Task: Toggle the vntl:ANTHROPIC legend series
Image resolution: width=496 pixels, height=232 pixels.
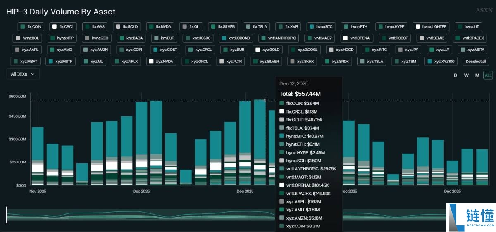Action: coord(279,38)
